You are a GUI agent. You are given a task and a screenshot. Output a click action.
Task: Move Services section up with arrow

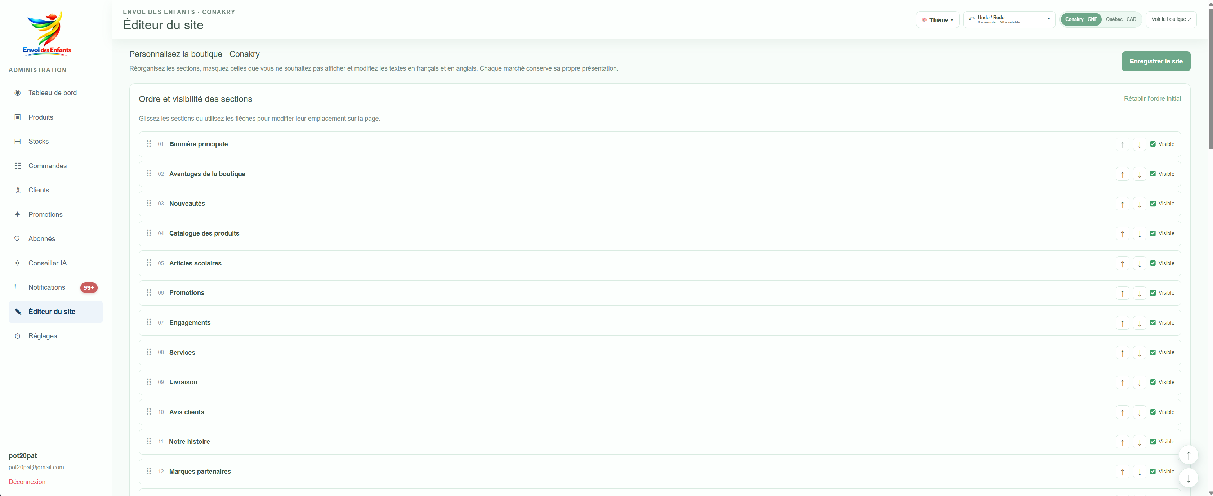pyautogui.click(x=1122, y=353)
